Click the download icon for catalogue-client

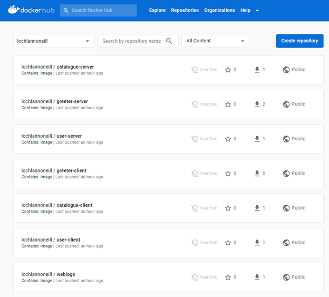(257, 208)
